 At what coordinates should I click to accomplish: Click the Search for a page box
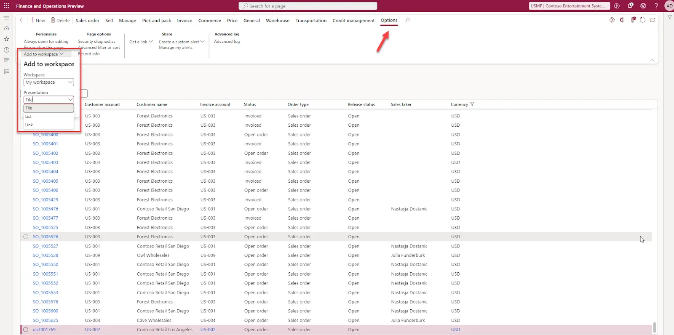coord(308,6)
